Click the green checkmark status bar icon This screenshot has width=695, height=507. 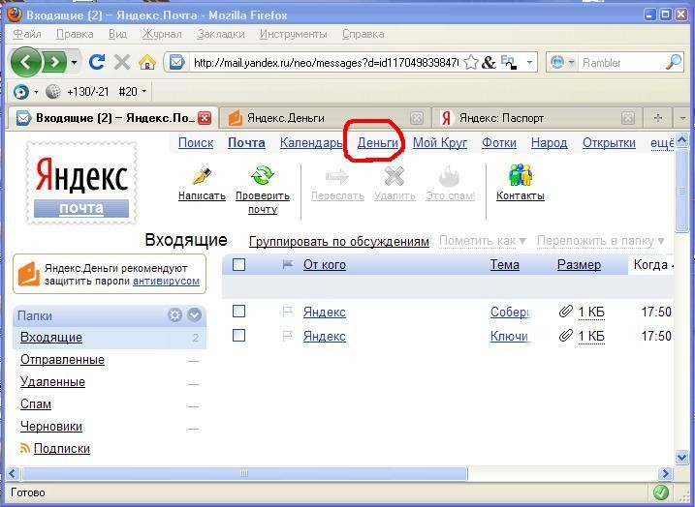point(661,492)
